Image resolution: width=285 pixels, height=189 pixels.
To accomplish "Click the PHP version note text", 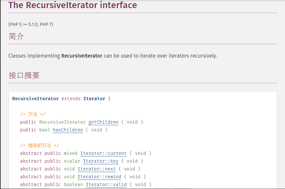I will coord(31,24).
